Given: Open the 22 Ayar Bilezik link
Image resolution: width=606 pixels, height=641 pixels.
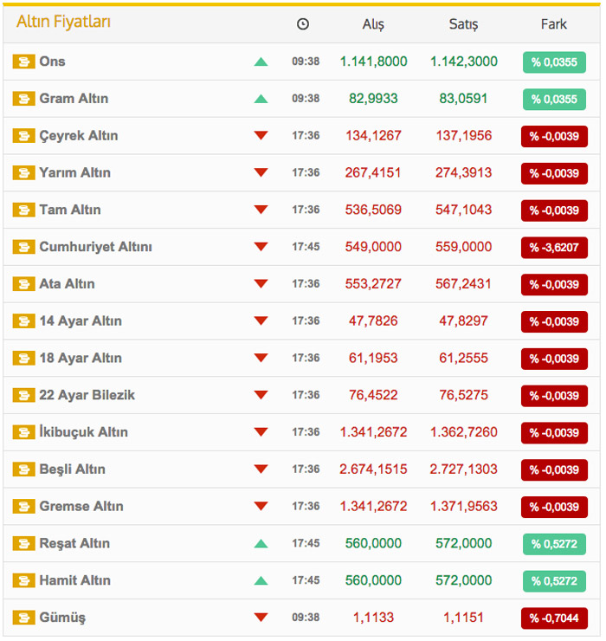Looking at the screenshot, I should [x=87, y=395].
